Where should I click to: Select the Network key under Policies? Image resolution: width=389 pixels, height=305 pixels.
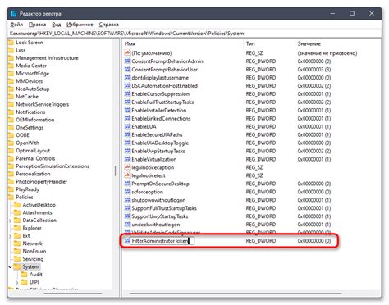point(32,244)
